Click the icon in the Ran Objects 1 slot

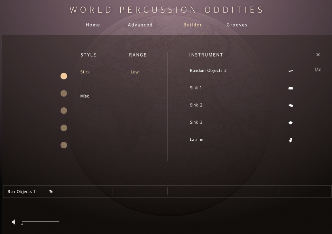51,192
